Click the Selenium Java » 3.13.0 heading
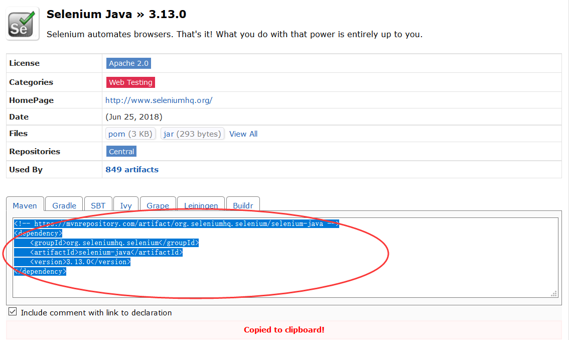The image size is (569, 340). pyautogui.click(x=116, y=14)
